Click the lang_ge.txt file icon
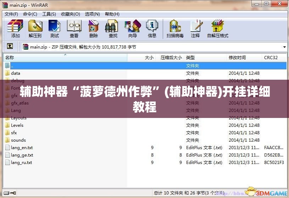Image resolution: width=289 pixels, height=198 pixels. tap(7, 155)
